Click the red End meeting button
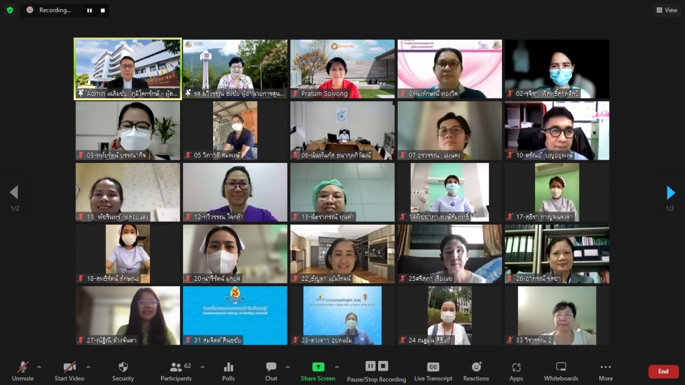 pyautogui.click(x=663, y=371)
